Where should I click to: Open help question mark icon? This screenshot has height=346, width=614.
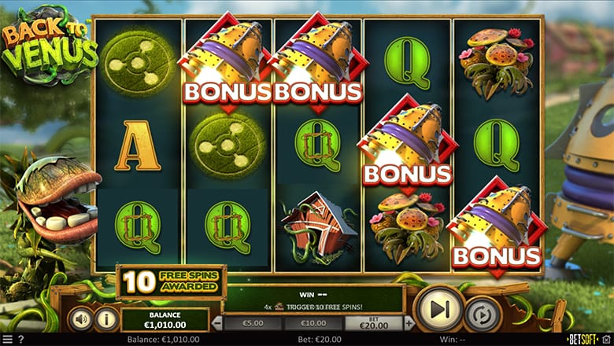point(21,340)
